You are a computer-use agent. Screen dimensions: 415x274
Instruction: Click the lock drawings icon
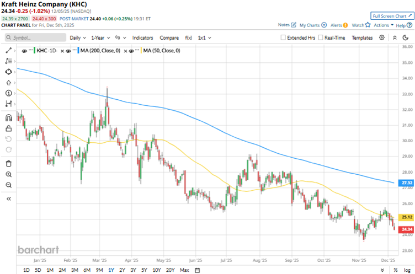(x=8, y=128)
